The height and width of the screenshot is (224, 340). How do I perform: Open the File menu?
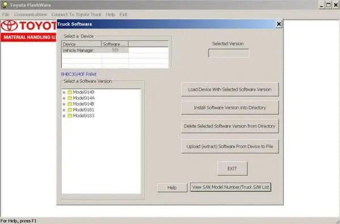point(6,15)
